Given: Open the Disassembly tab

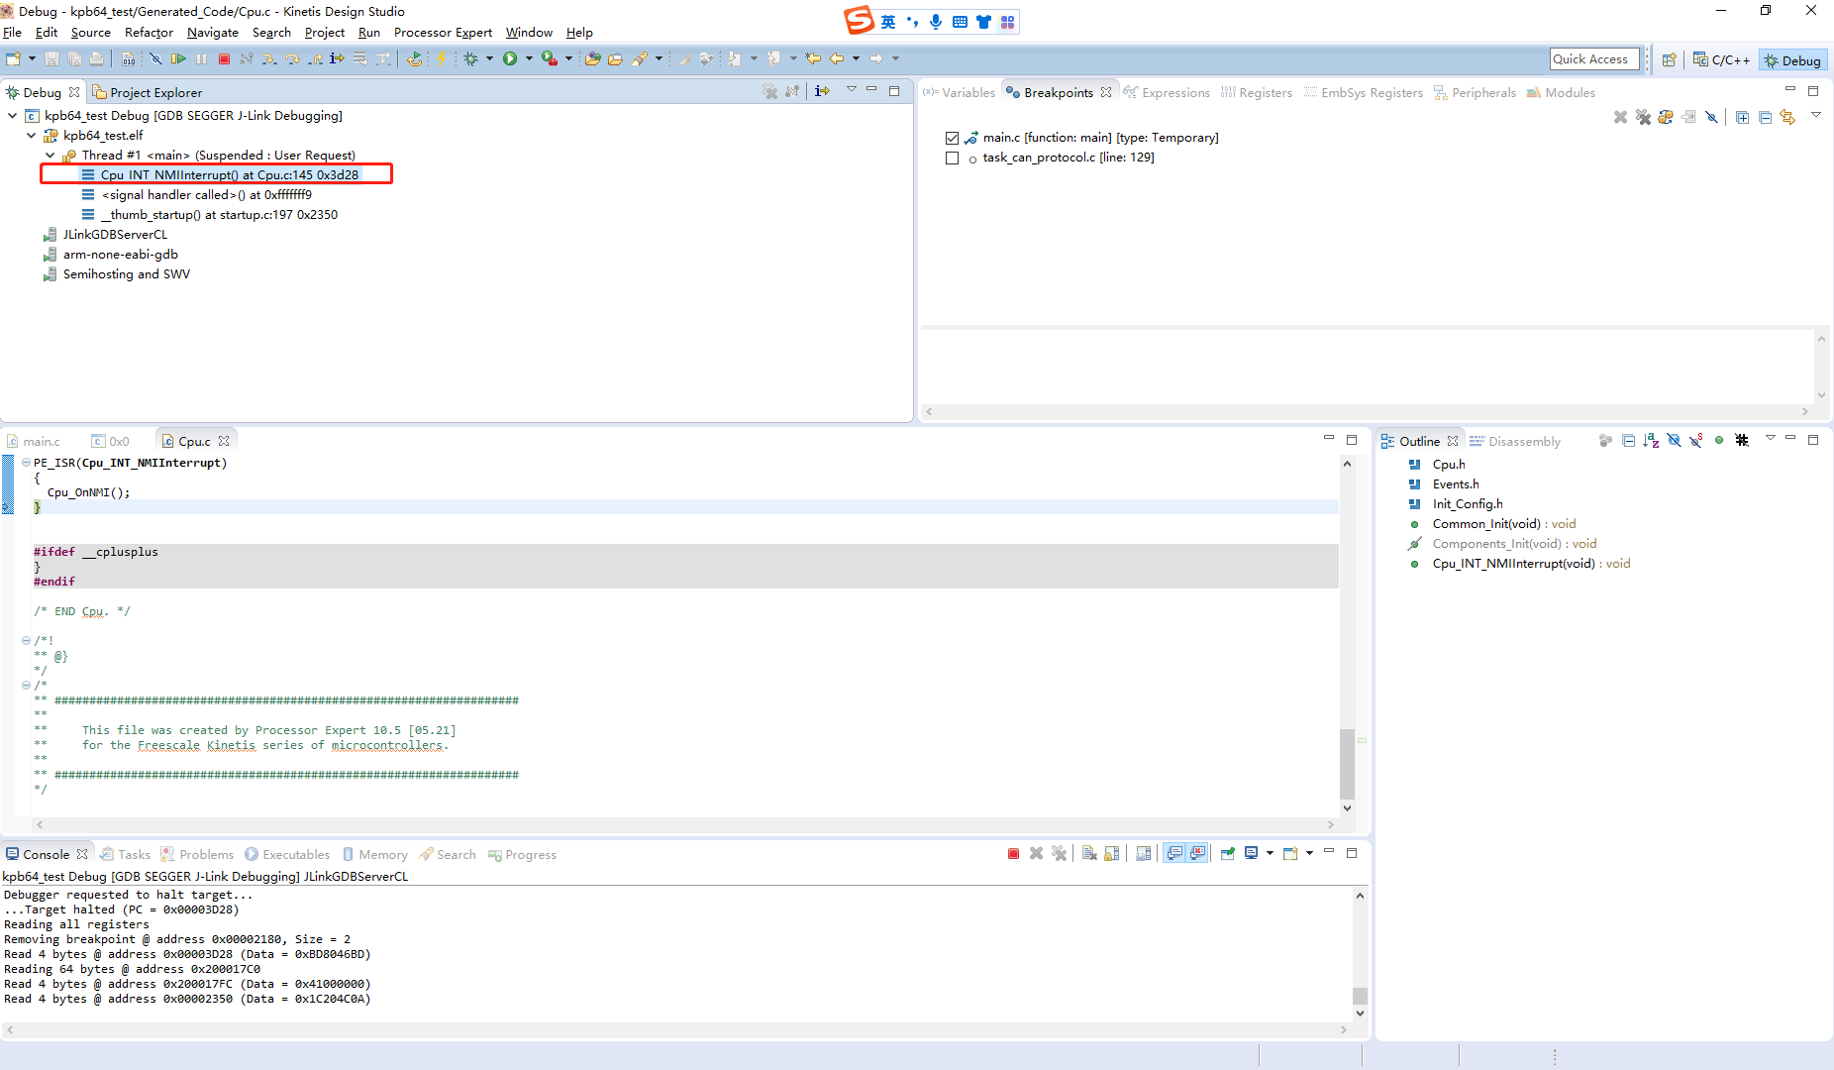Looking at the screenshot, I should (1515, 441).
